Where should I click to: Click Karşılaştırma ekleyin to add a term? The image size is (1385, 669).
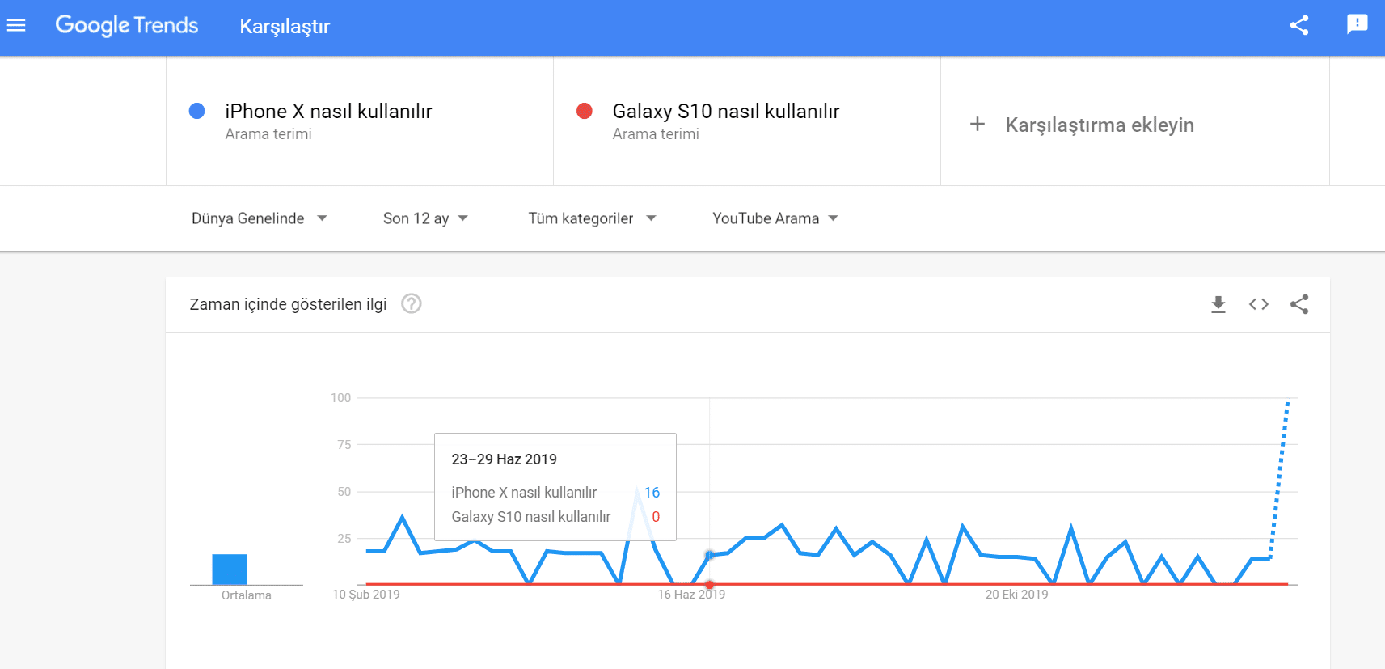(x=1100, y=125)
